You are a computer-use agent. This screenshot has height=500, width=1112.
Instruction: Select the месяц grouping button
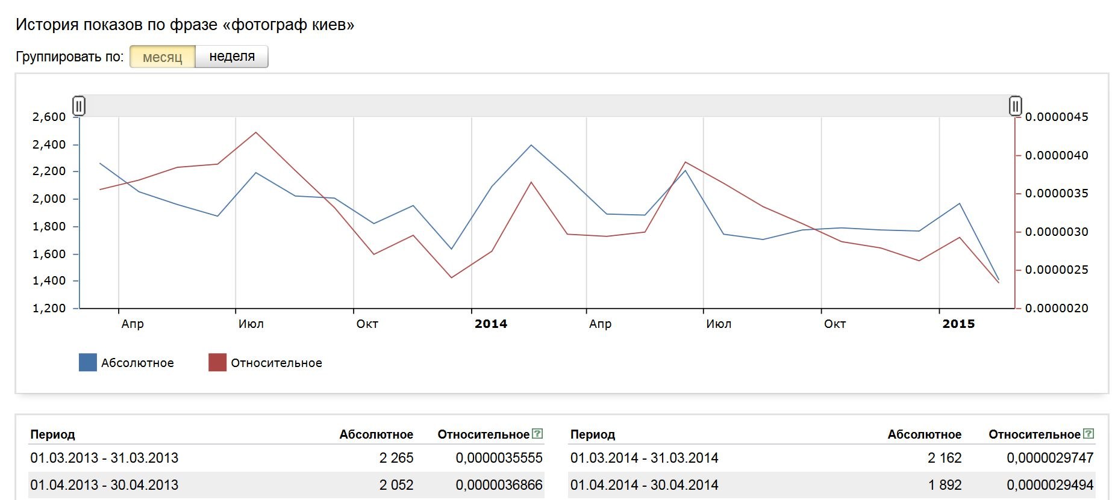click(163, 57)
